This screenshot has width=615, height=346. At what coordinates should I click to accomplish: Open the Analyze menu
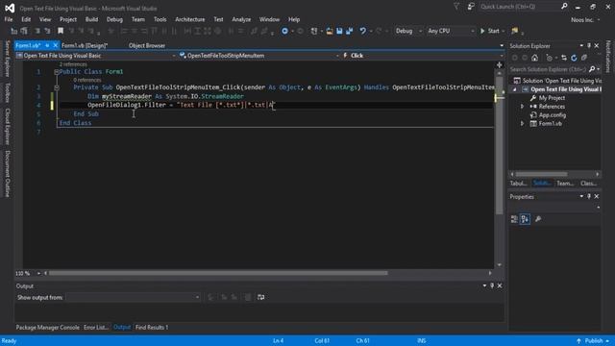[241, 19]
